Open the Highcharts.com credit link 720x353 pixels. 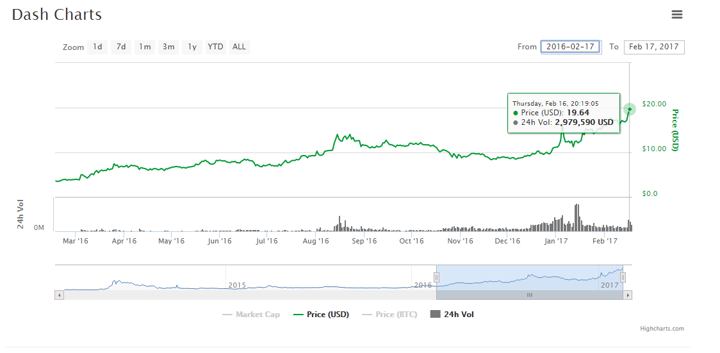click(662, 329)
